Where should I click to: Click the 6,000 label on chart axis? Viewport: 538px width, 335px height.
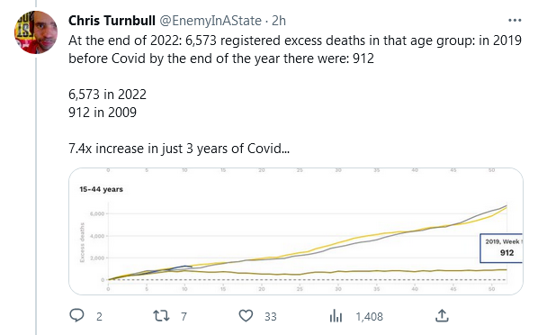coord(97,213)
